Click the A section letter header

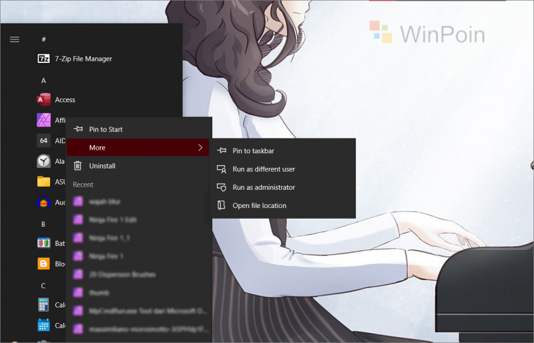43,81
